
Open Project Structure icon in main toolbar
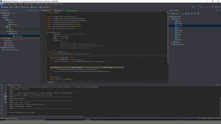pos(216,7)
